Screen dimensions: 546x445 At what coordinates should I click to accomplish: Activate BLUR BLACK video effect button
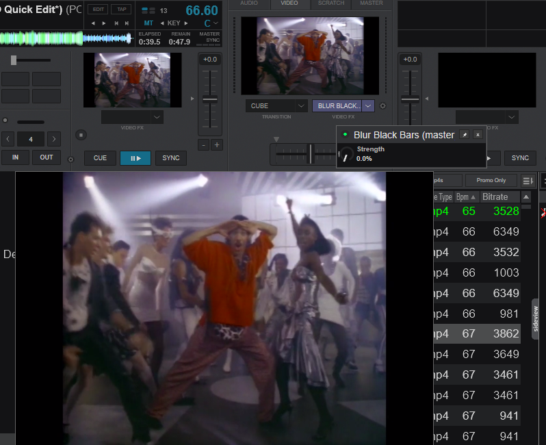337,106
